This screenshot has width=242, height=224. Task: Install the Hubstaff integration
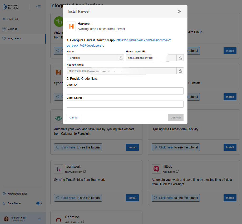pos(230,97)
